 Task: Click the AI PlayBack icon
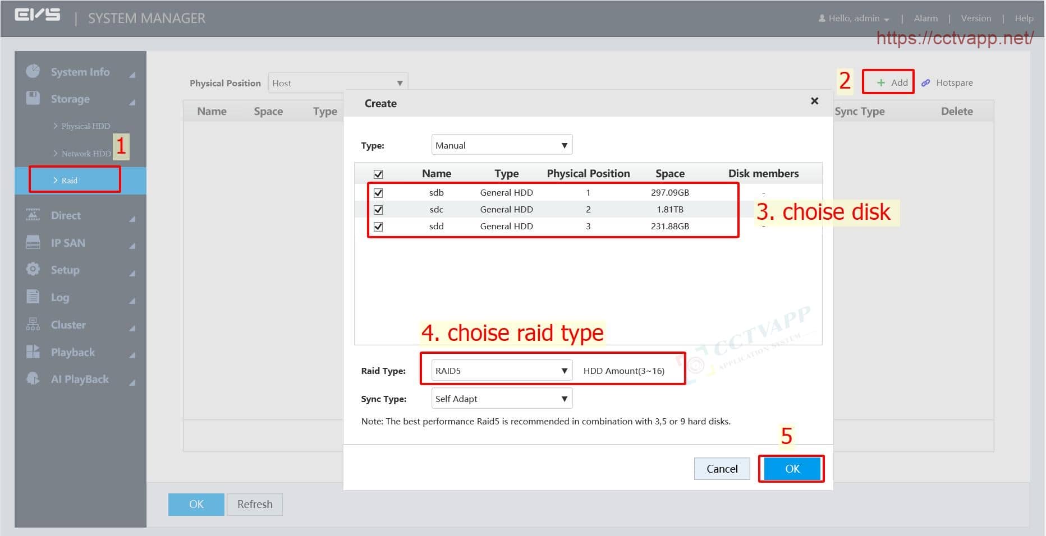[33, 378]
